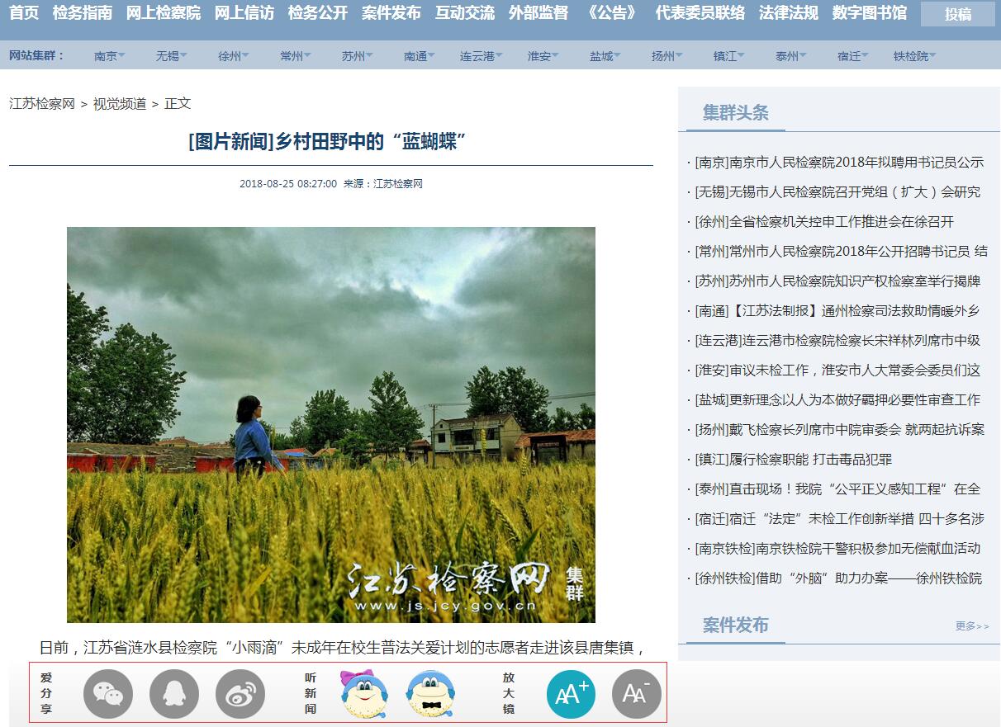Image resolution: width=1001 pixels, height=727 pixels.
Task: Share the article via WeChat icon
Action: (x=108, y=694)
